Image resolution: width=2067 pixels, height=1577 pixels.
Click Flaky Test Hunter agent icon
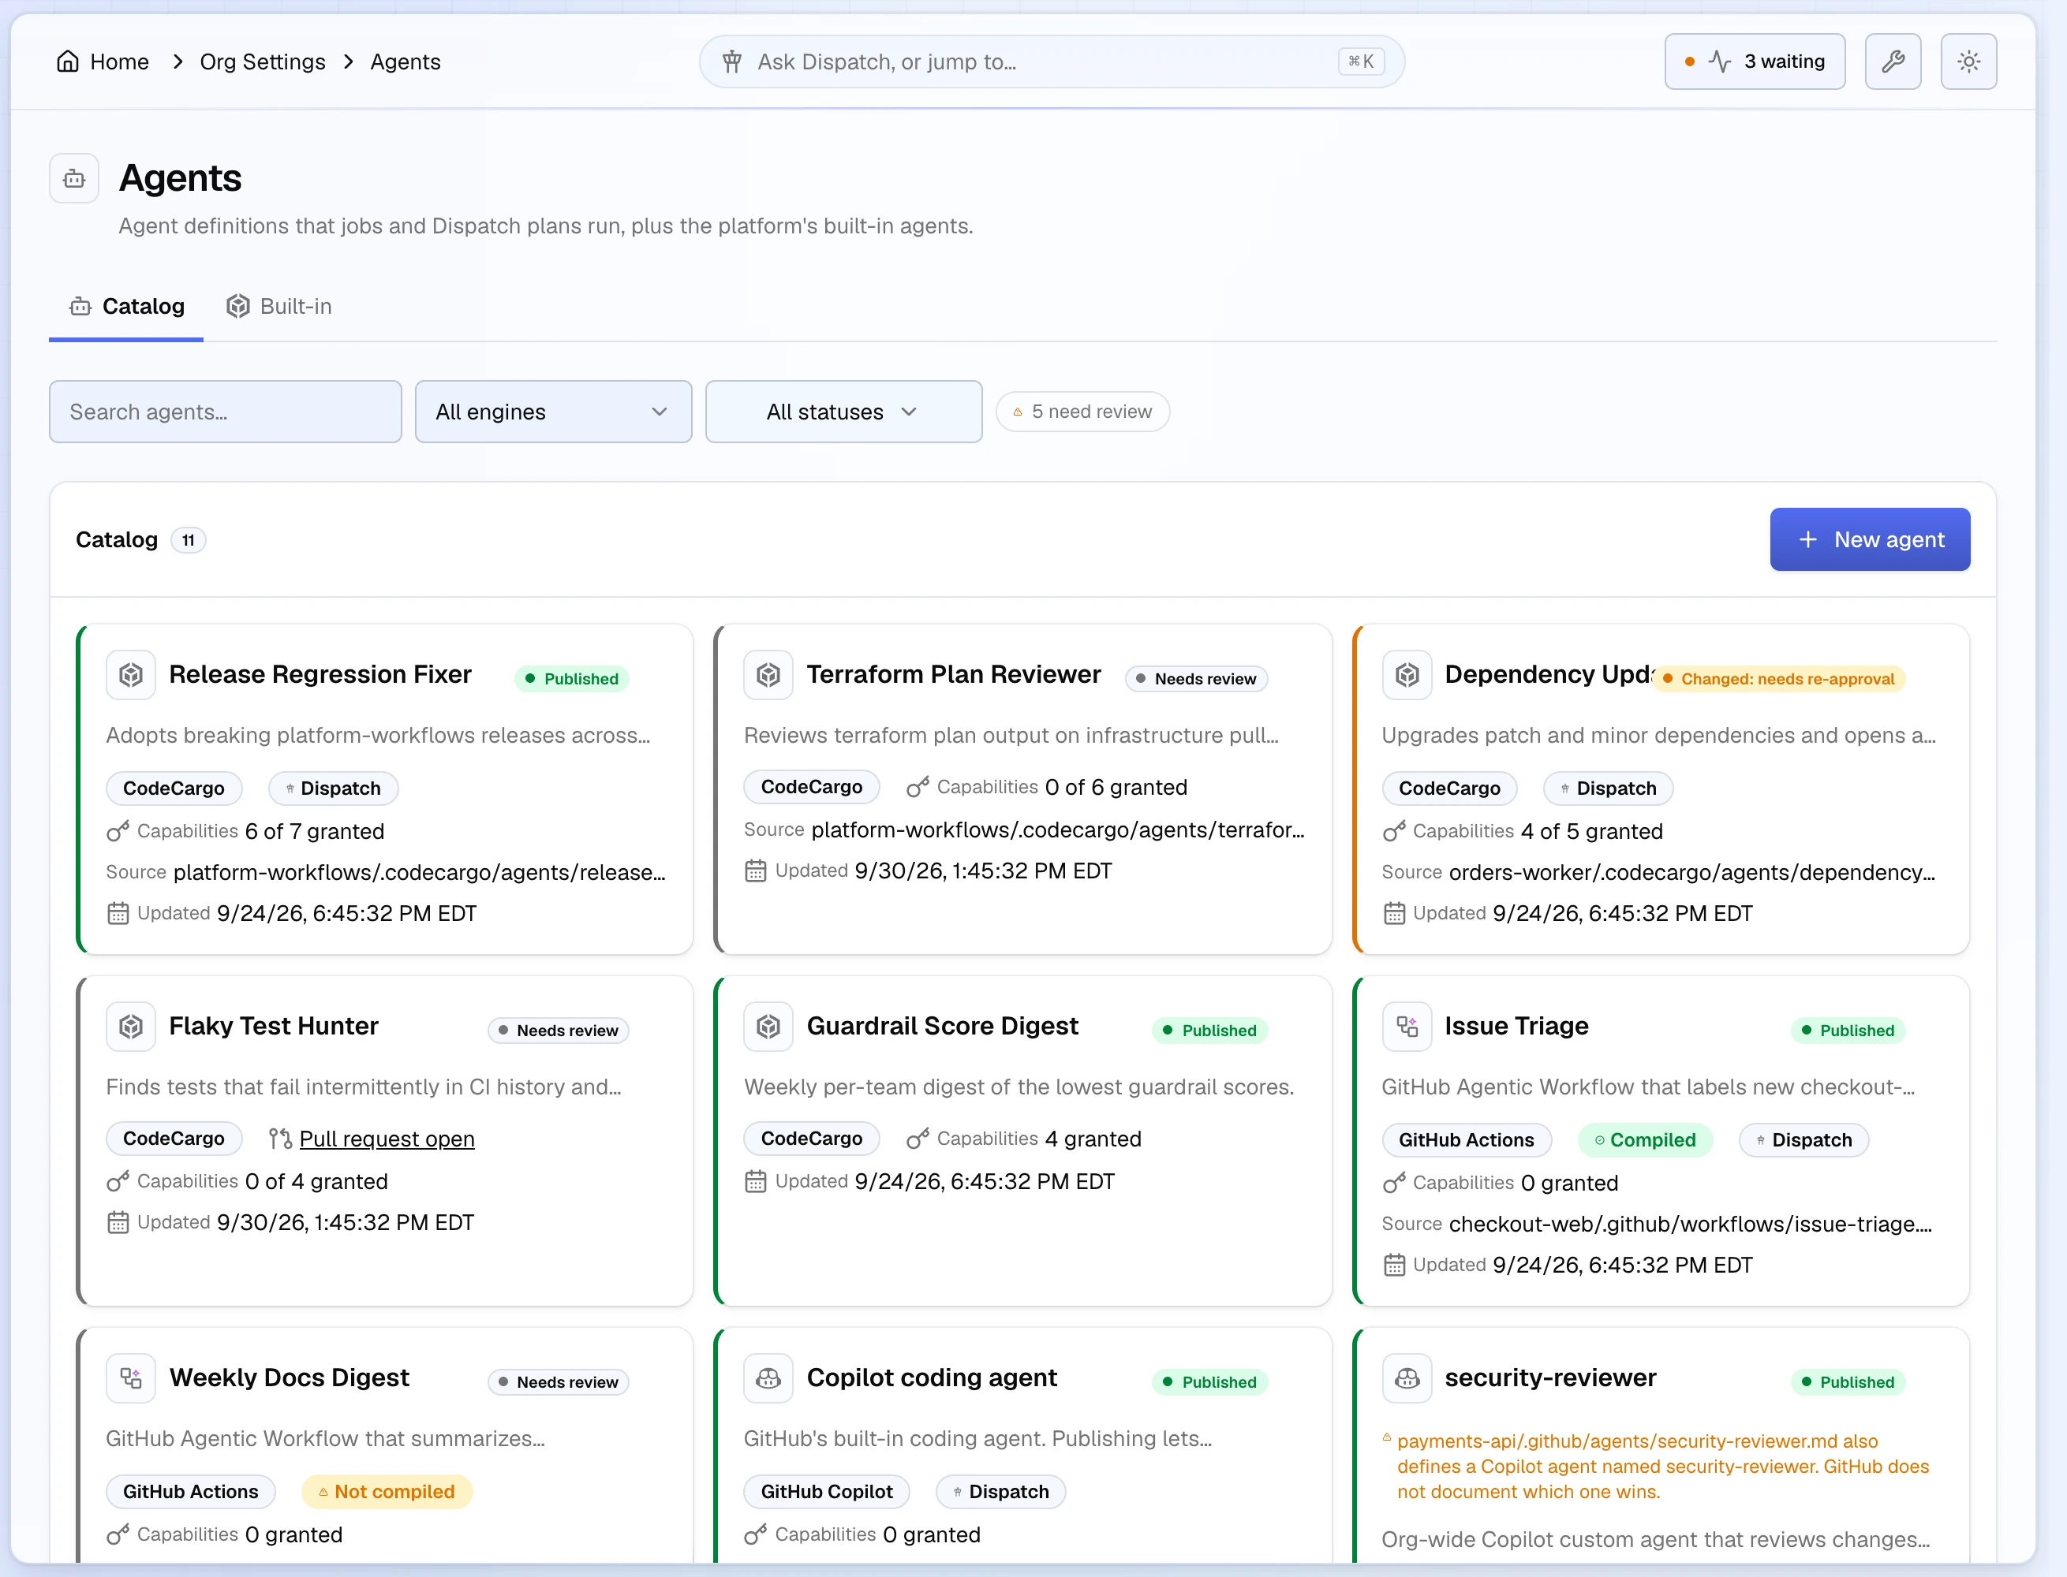click(x=130, y=1027)
